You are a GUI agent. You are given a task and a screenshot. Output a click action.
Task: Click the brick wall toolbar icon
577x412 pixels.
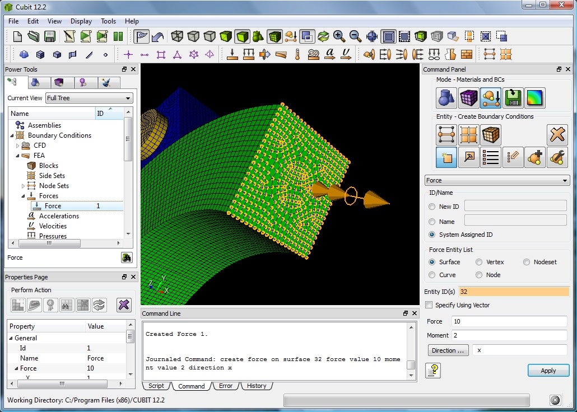point(466,55)
